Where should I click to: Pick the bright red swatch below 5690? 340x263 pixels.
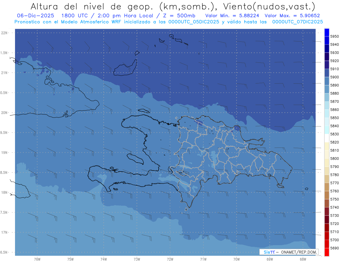pos(326,252)
